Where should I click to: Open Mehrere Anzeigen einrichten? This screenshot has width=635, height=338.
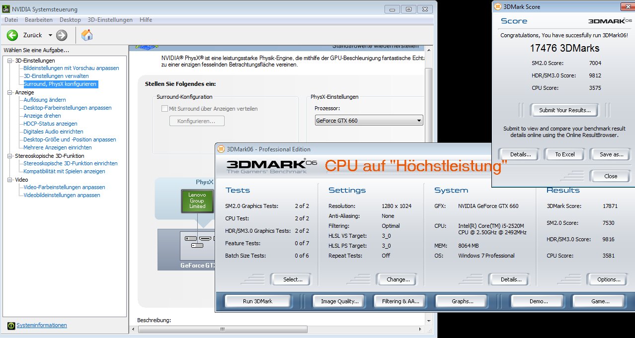[57, 147]
